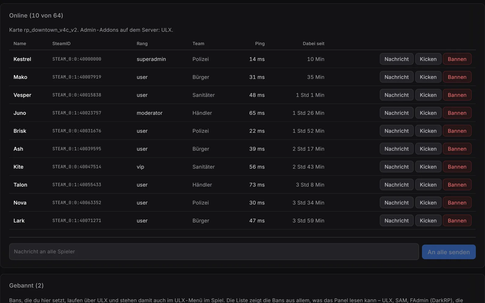Message moderator Juno
Image resolution: width=485 pixels, height=303 pixels.
click(x=396, y=113)
